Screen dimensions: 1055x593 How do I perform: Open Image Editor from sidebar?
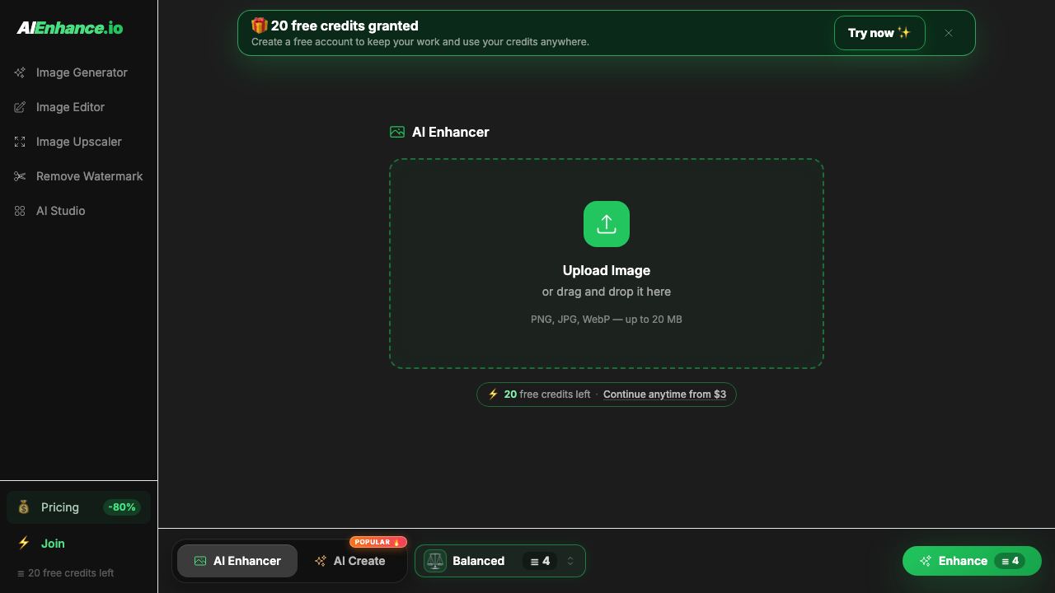click(x=79, y=107)
